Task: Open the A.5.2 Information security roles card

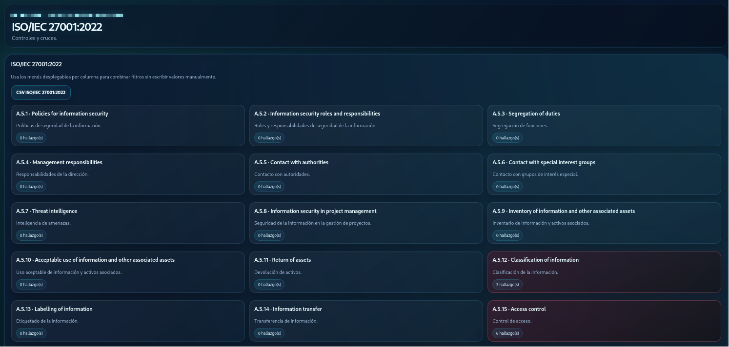Action: click(x=366, y=126)
